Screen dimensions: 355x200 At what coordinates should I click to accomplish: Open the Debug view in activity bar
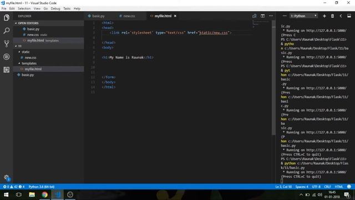[6, 57]
